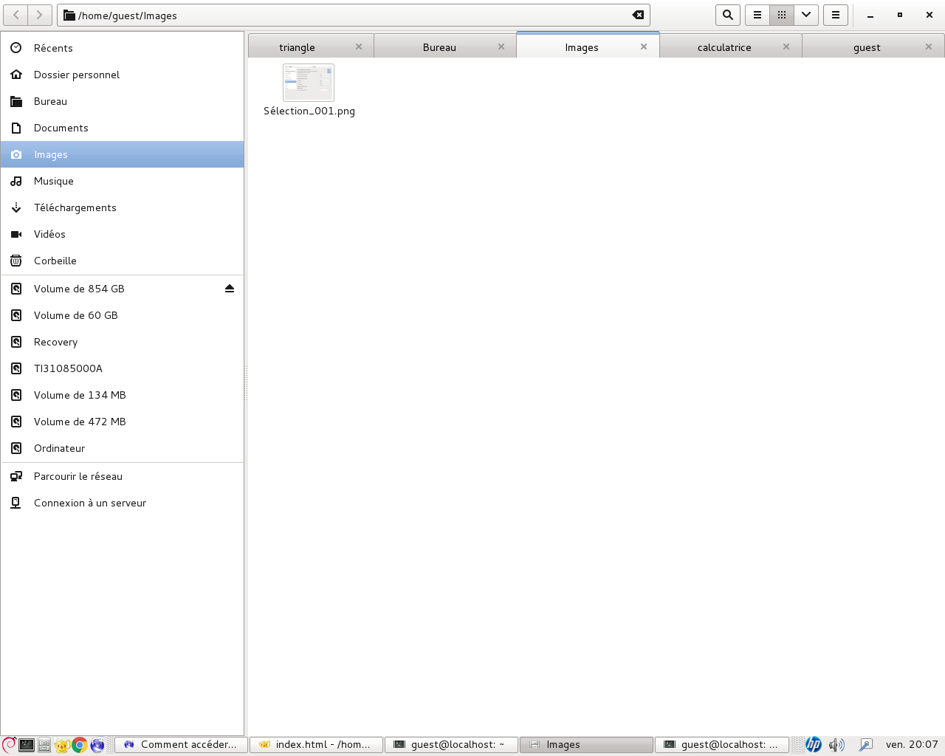Open the Sélection_001.png thumbnail
Viewport: 945px width, 756px height.
point(309,83)
